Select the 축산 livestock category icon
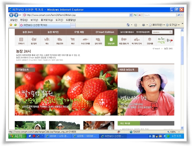The image size is (192, 146). click(72, 41)
